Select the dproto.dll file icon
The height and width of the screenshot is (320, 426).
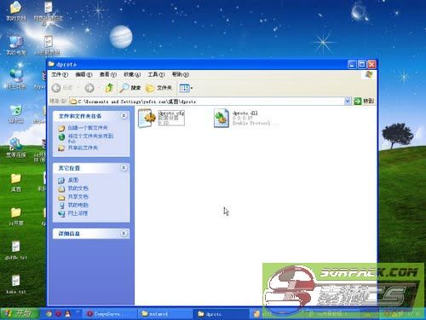222,118
